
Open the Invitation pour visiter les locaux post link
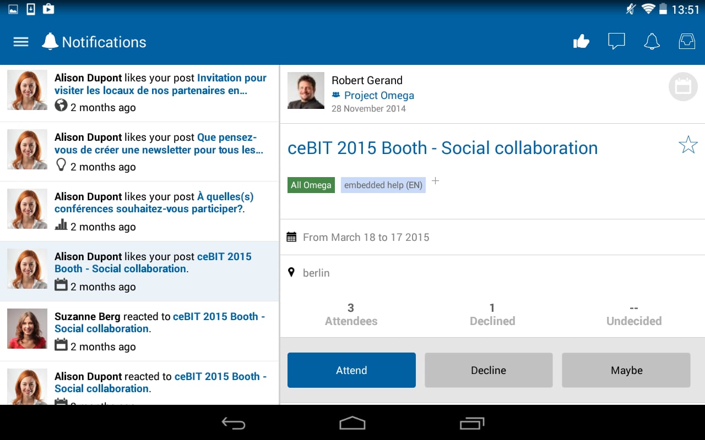160,84
